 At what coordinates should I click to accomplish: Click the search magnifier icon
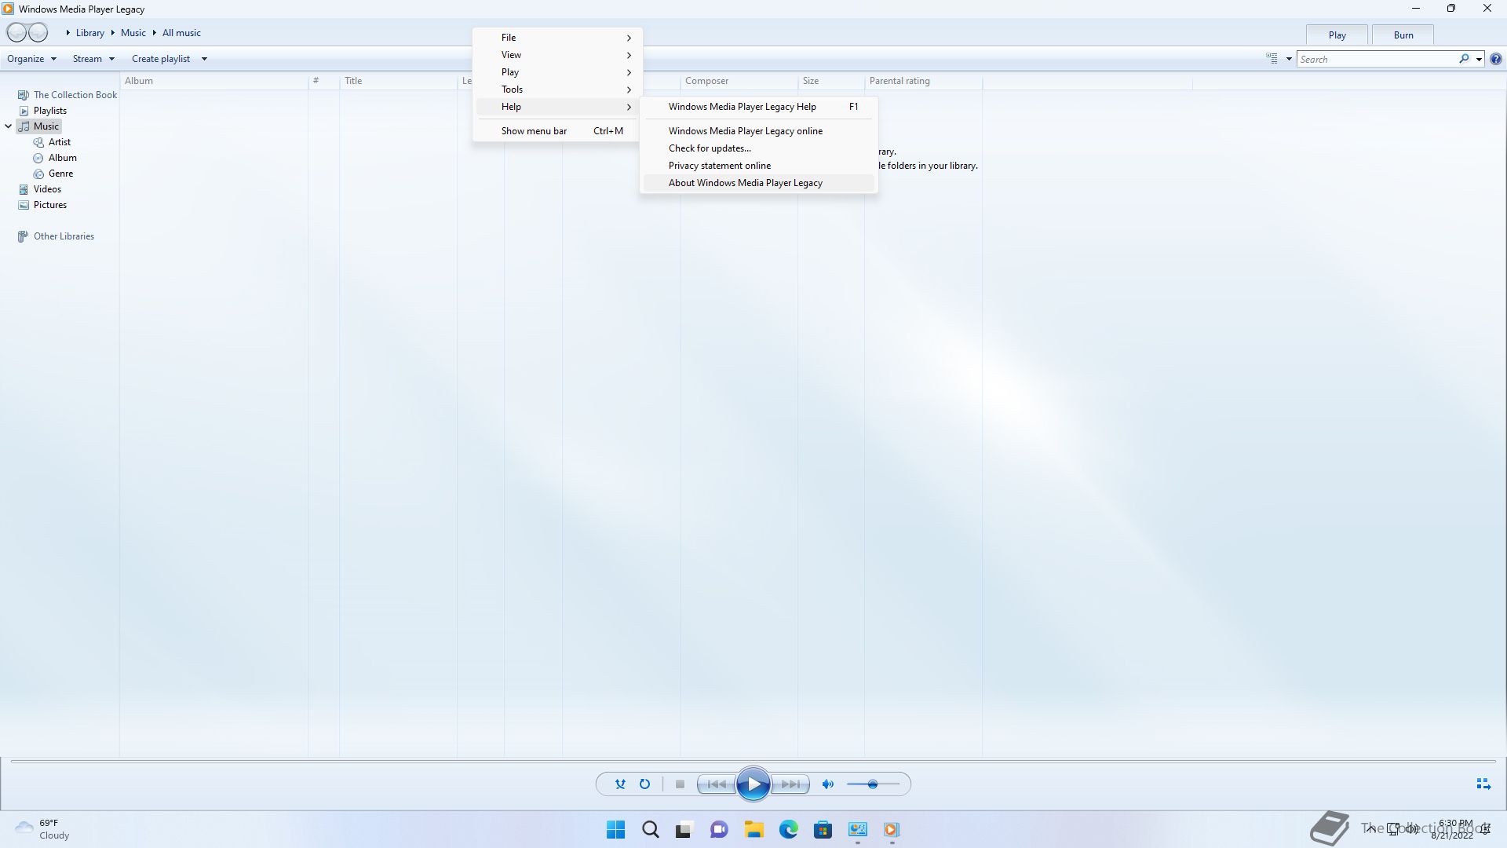point(1464,59)
